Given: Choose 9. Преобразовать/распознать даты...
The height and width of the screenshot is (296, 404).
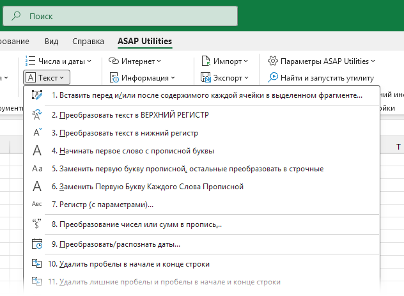Looking at the screenshot, I should click(x=201, y=244).
